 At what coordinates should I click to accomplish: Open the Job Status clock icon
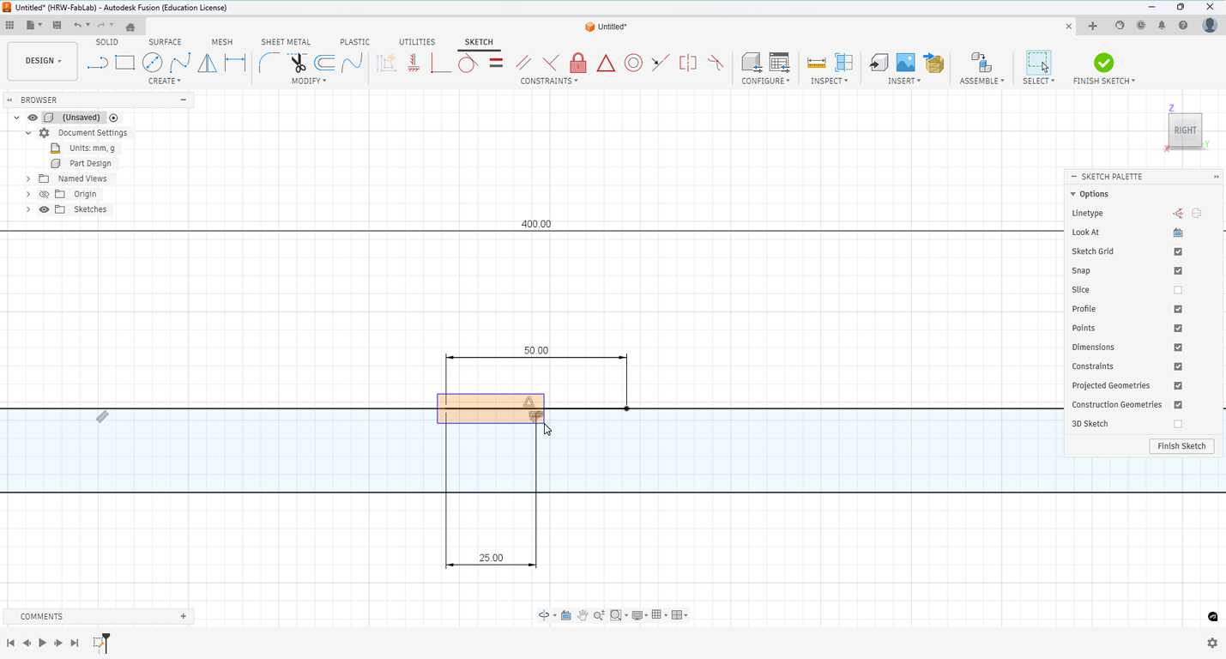(x=1141, y=26)
